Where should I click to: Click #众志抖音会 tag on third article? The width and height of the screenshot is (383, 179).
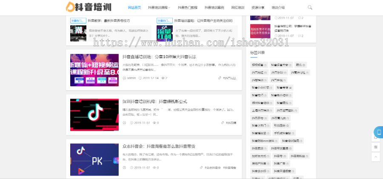pyautogui.click(x=212, y=168)
